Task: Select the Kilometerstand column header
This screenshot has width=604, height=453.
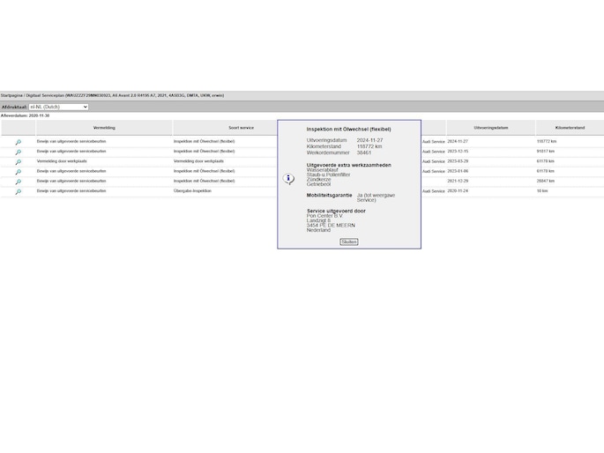Action: [x=570, y=128]
